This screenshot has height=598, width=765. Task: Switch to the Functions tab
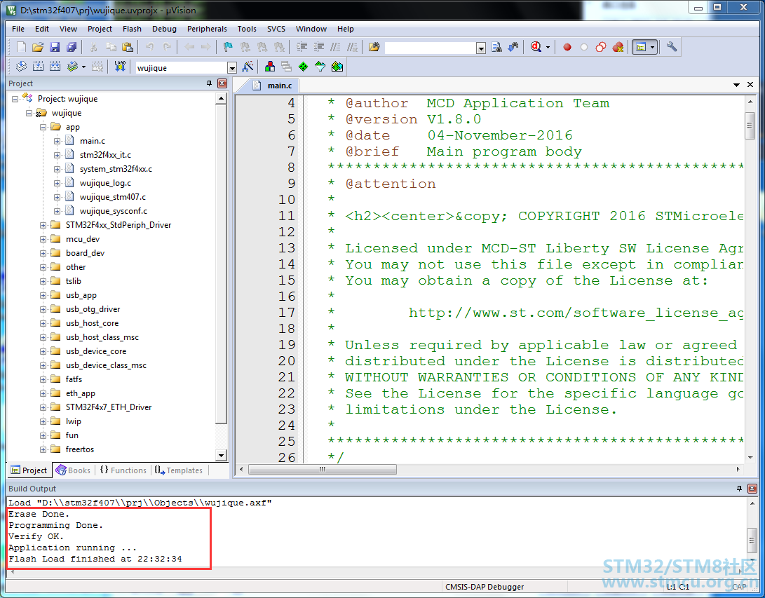123,470
